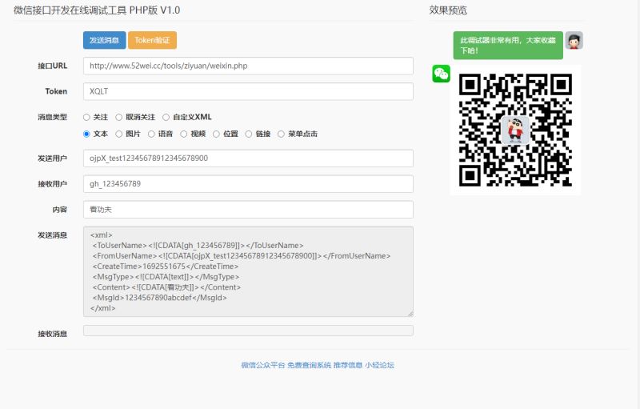Click the 内容 label
The image size is (640, 409).
(x=59, y=210)
